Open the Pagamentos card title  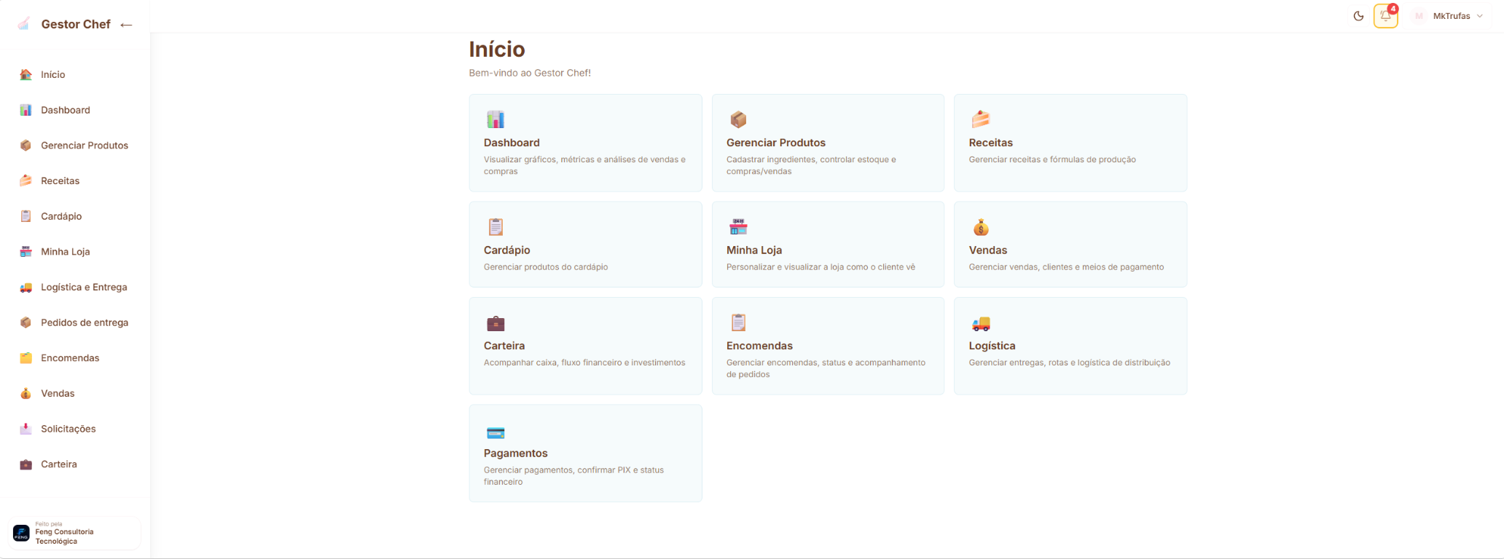coord(515,453)
